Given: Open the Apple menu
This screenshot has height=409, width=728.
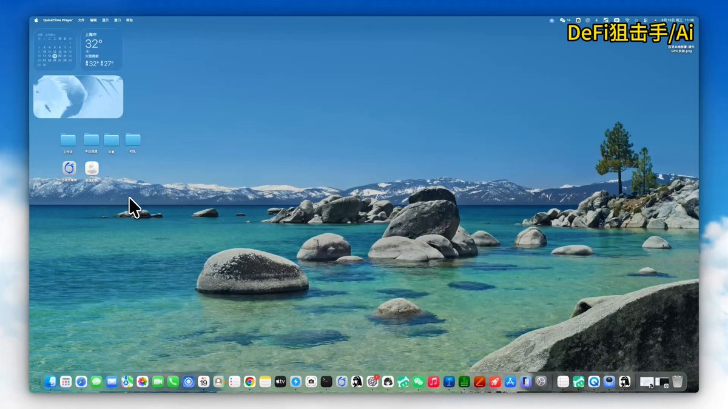Looking at the screenshot, I should [36, 20].
